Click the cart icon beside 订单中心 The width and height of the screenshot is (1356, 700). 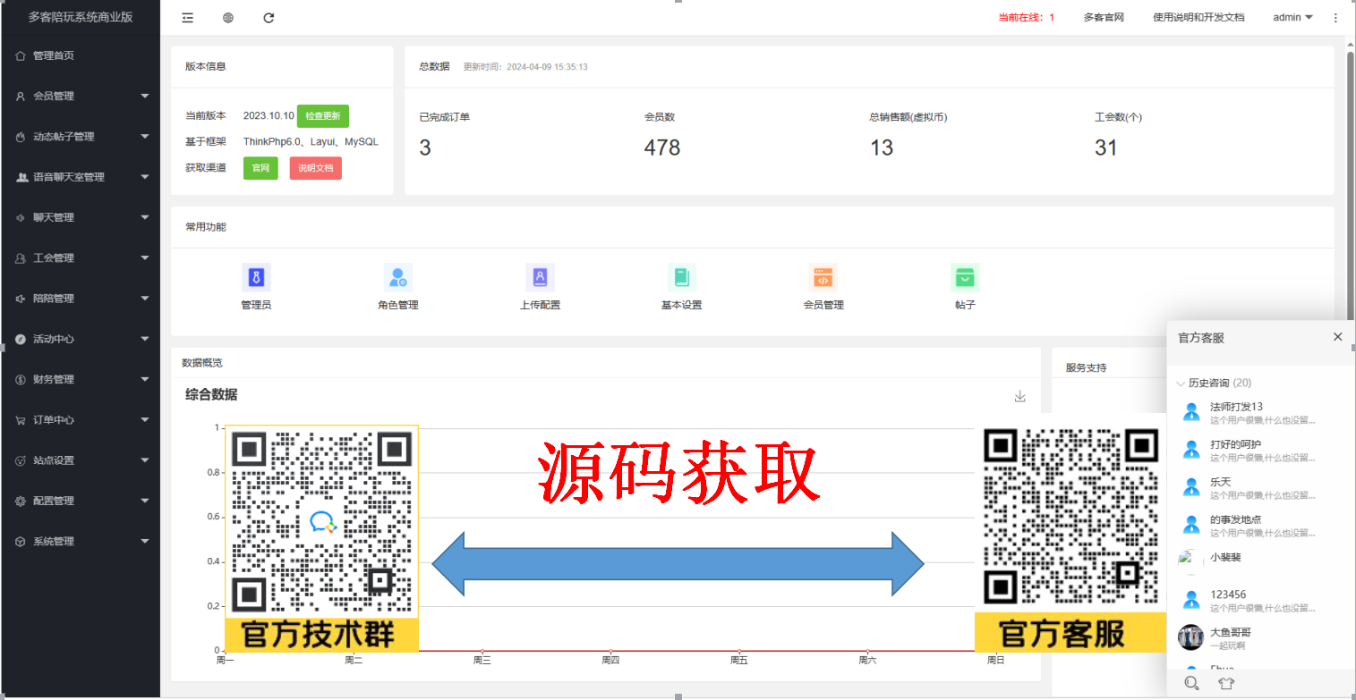point(21,420)
